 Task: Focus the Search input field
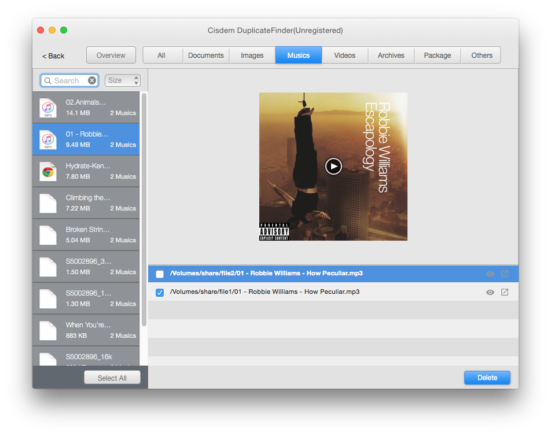[x=70, y=80]
